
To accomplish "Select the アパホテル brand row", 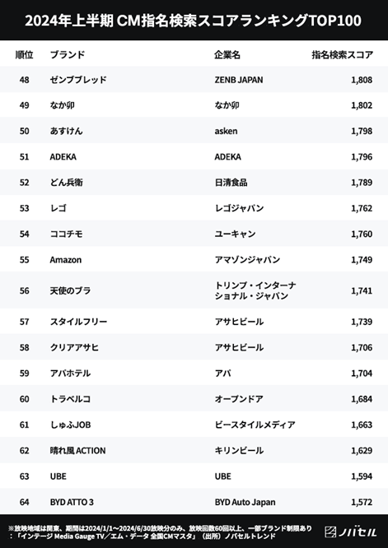I will pyautogui.click(x=194, y=374).
